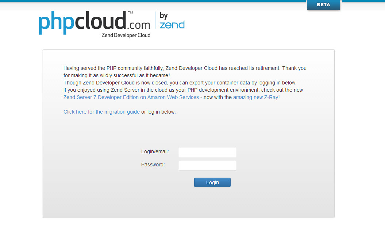This screenshot has width=385, height=249.
Task: Open 'Click here for the migration guide'
Action: click(101, 112)
